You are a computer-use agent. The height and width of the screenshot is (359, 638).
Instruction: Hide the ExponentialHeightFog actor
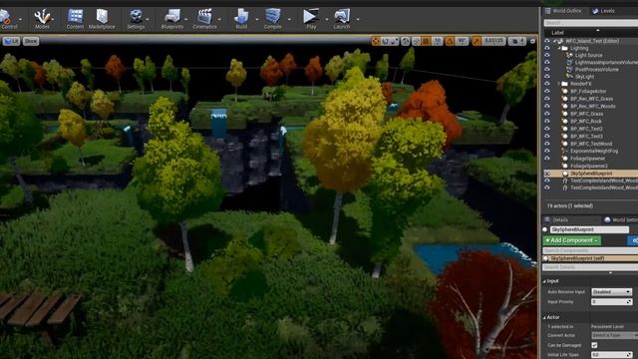547,151
